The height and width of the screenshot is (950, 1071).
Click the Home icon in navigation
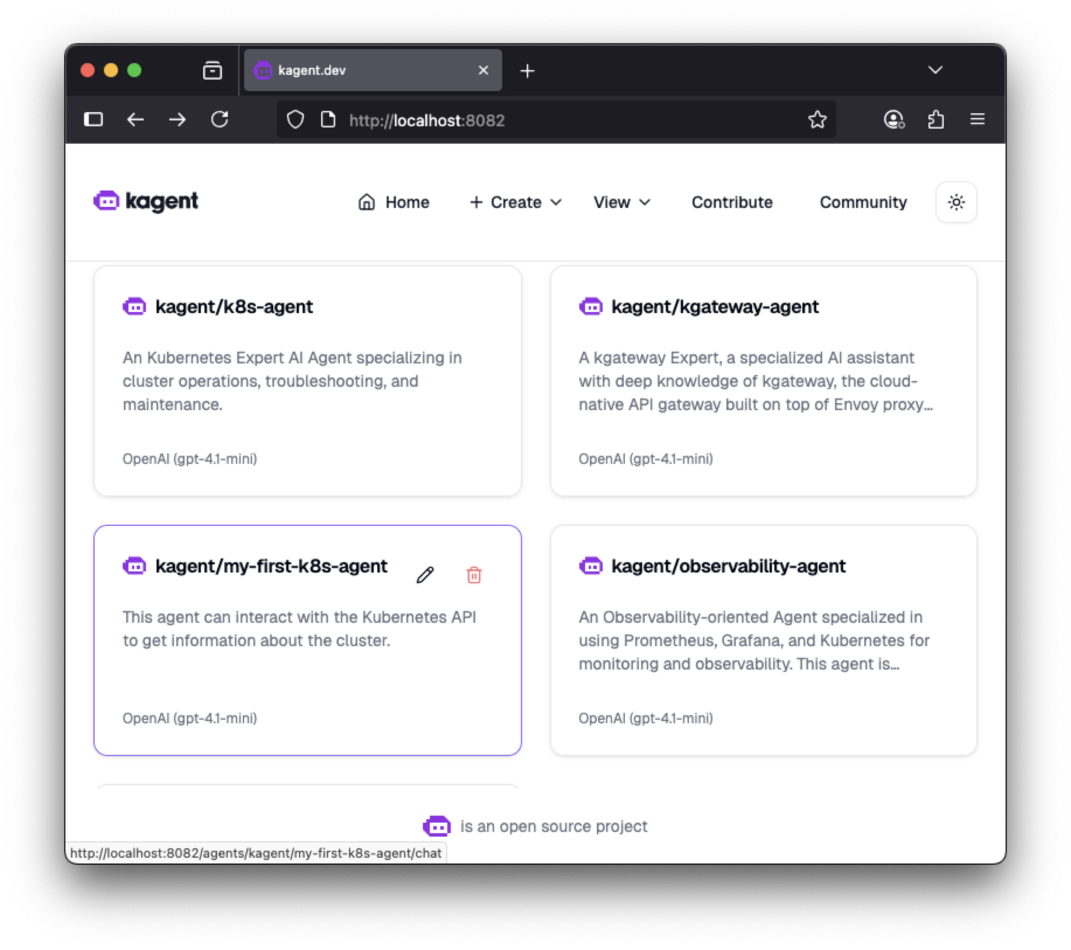tap(366, 202)
